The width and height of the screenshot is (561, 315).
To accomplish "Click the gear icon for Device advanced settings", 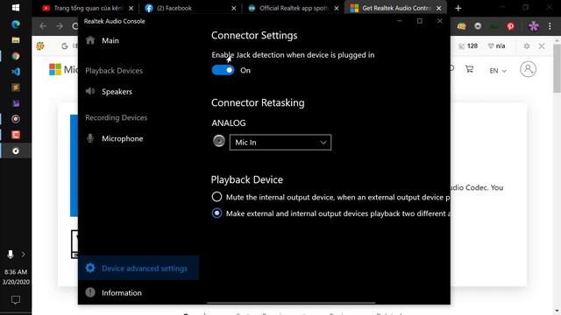I will click(x=90, y=268).
